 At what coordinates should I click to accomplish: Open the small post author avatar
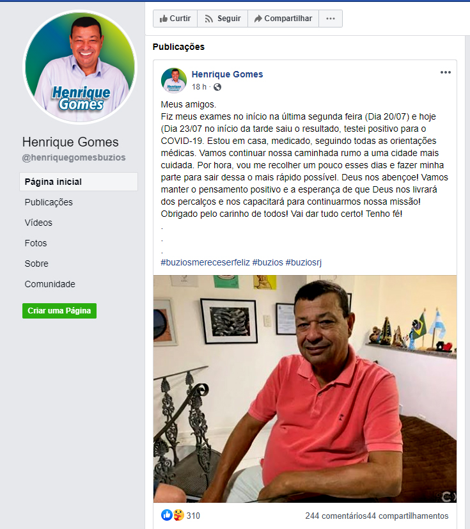(x=174, y=81)
